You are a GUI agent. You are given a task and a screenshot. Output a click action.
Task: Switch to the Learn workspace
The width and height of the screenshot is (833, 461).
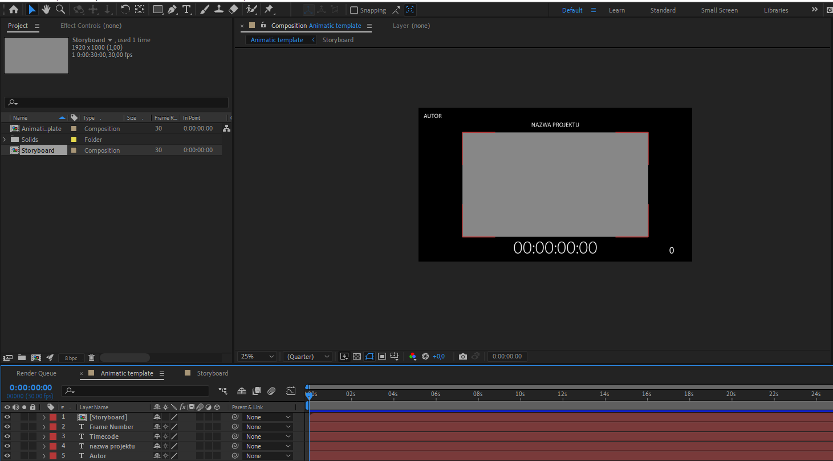click(x=616, y=10)
